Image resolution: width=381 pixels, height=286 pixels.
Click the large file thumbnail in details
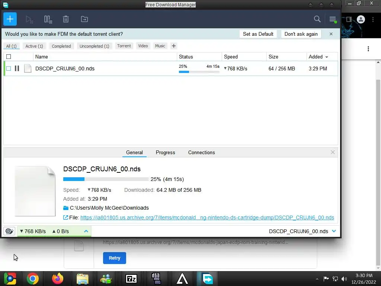tap(35, 191)
